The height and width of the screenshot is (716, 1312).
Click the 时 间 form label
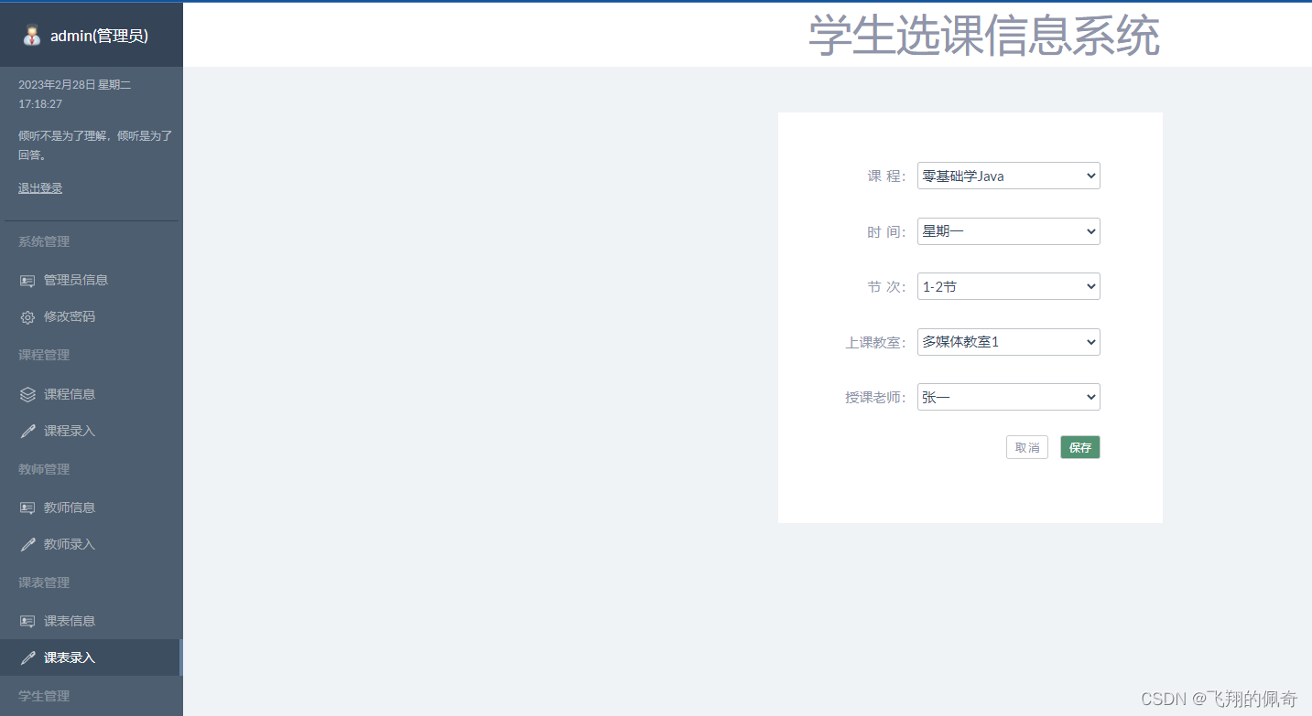coord(886,232)
